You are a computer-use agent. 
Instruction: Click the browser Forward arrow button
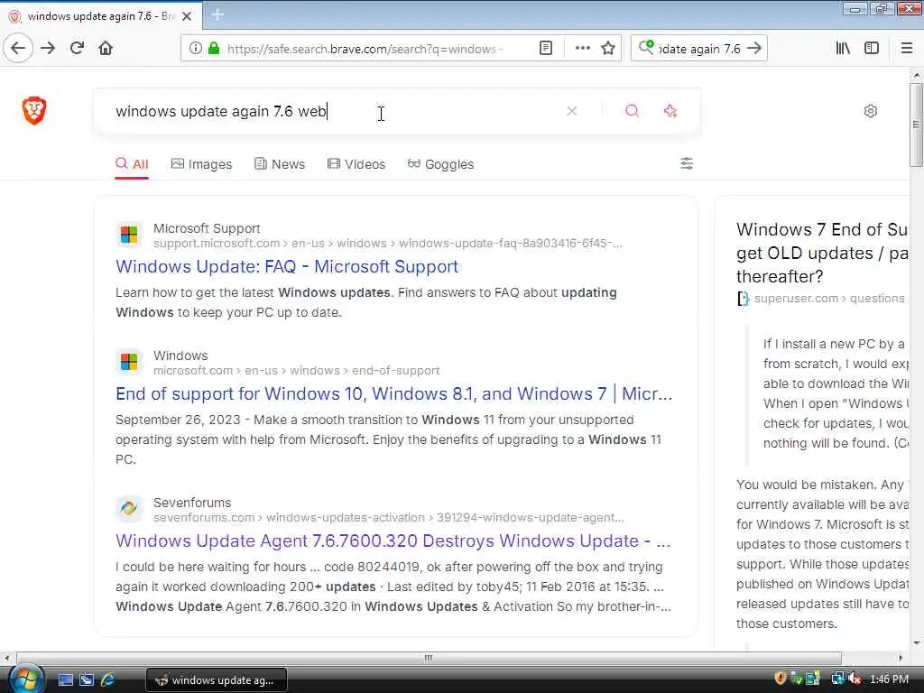48,49
